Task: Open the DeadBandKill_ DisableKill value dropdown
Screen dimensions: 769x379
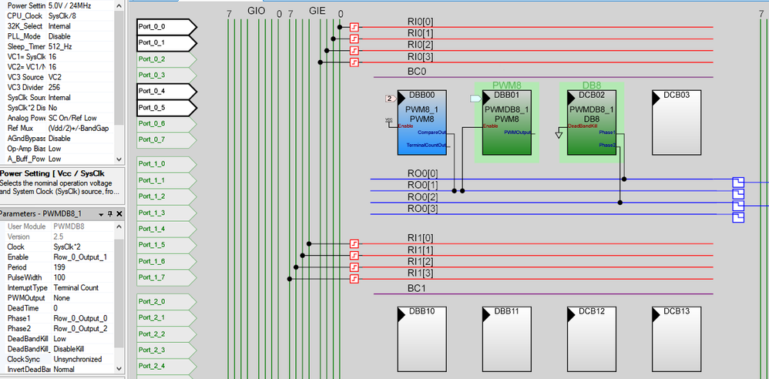Action: point(82,349)
